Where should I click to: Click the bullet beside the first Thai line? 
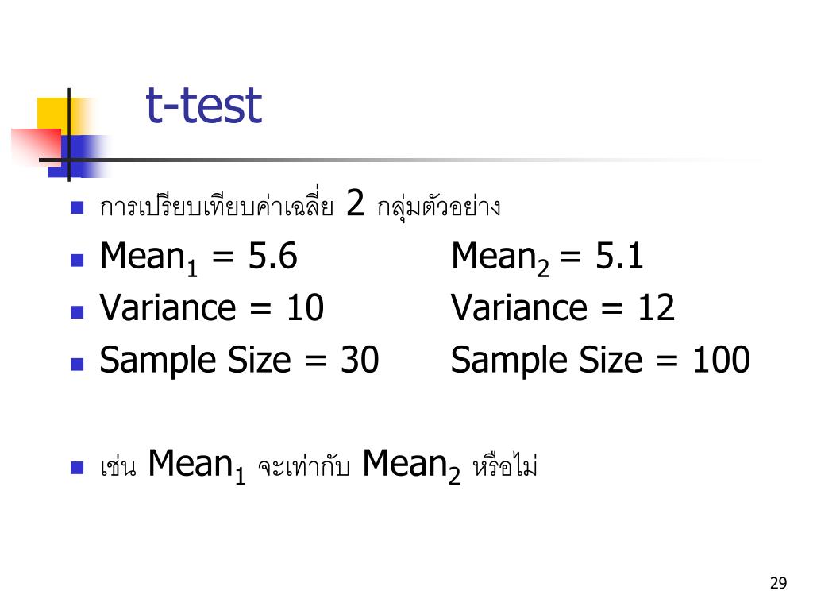click(x=77, y=207)
